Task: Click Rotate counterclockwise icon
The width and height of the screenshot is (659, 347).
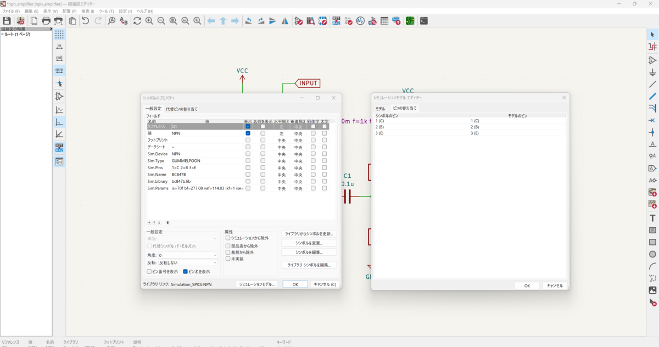Action: pyautogui.click(x=249, y=21)
